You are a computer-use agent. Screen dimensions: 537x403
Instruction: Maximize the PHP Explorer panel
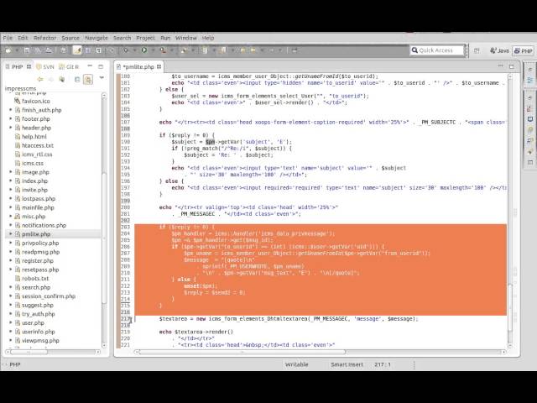click(x=101, y=66)
